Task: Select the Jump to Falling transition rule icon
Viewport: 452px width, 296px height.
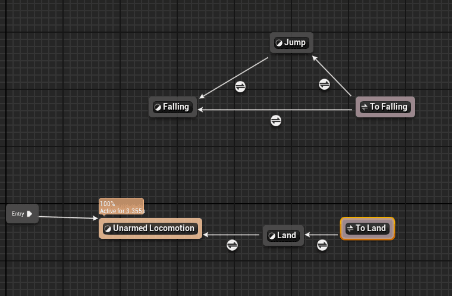Action: tap(240, 86)
